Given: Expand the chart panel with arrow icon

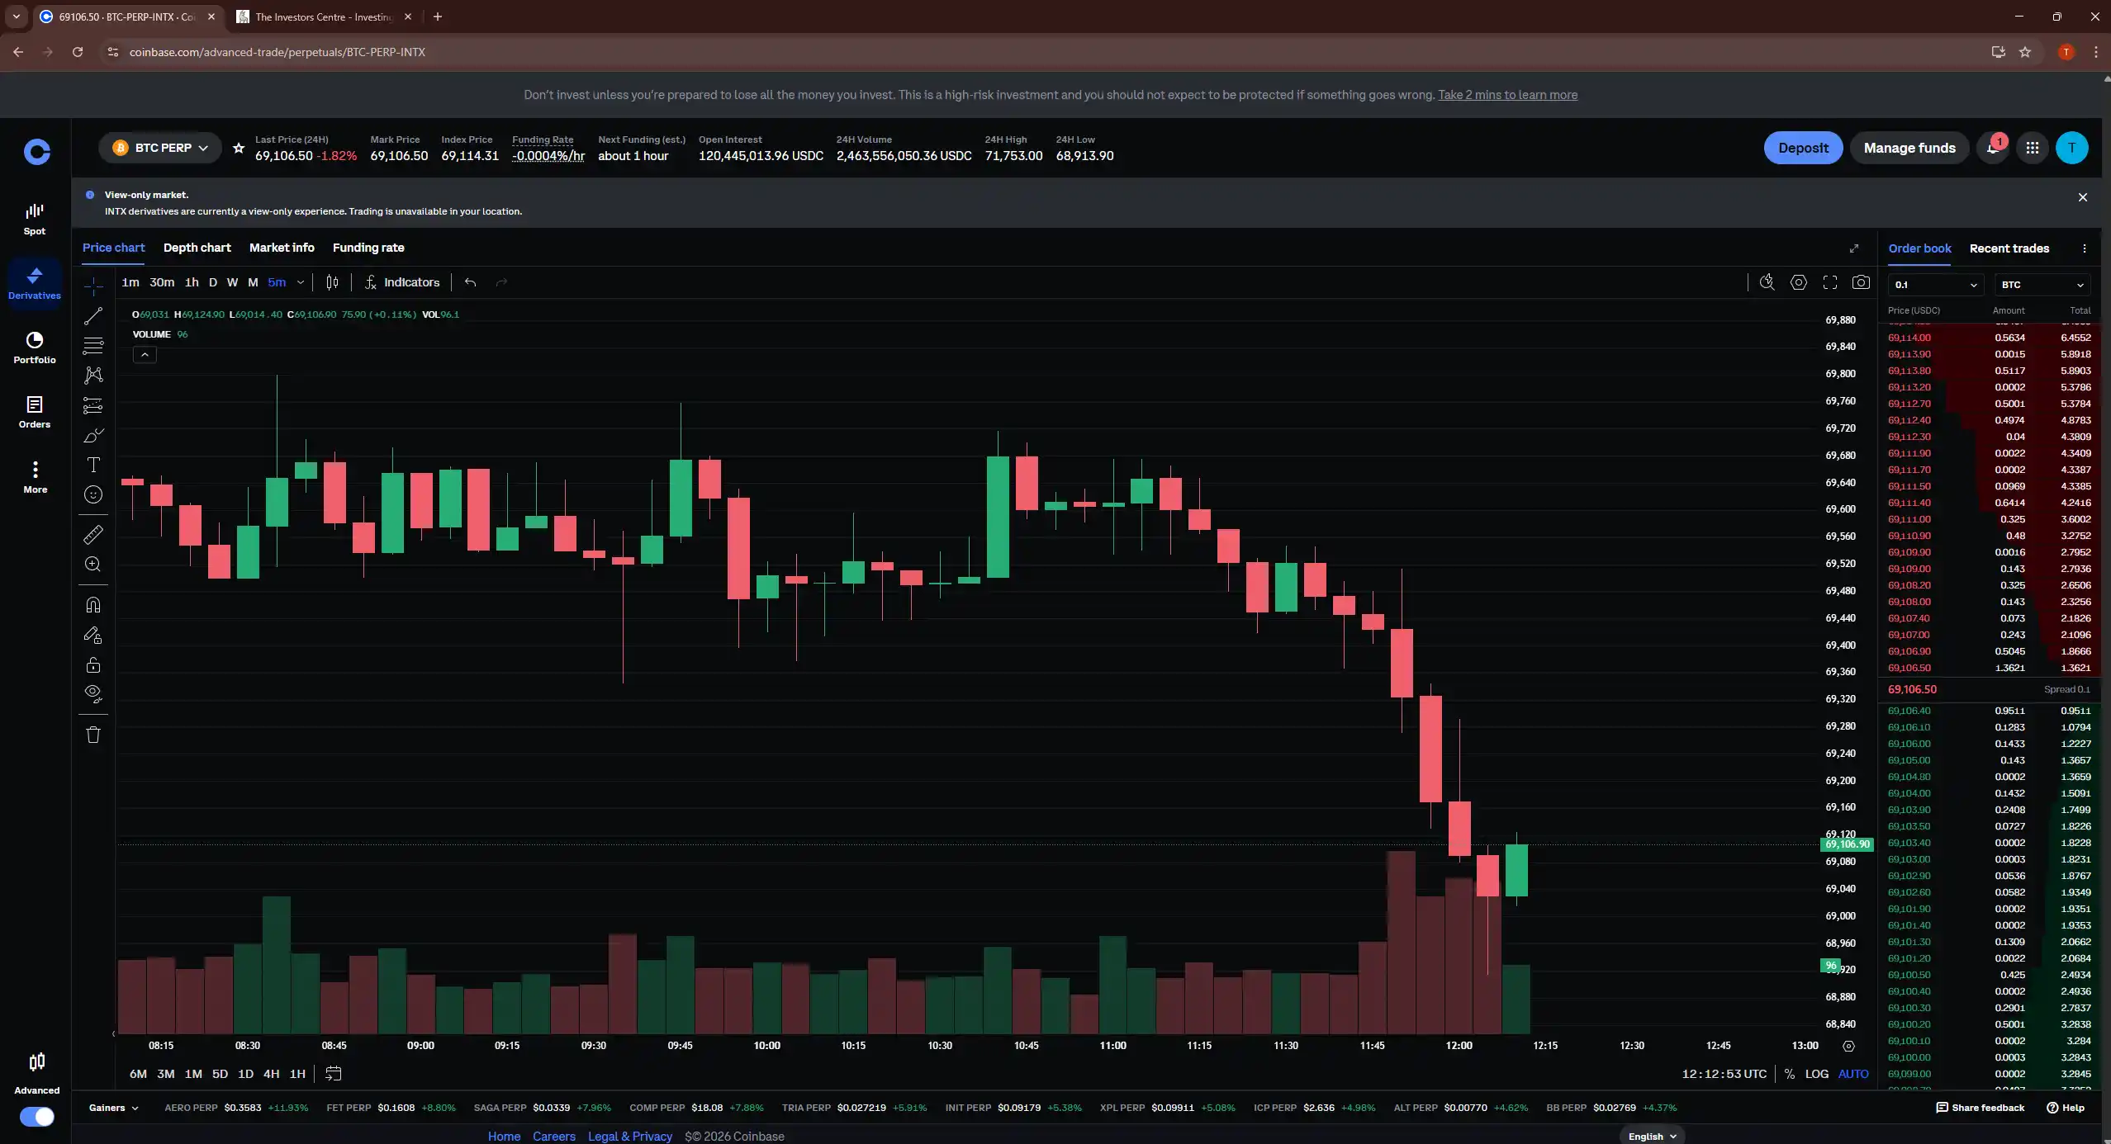Looking at the screenshot, I should [1854, 248].
